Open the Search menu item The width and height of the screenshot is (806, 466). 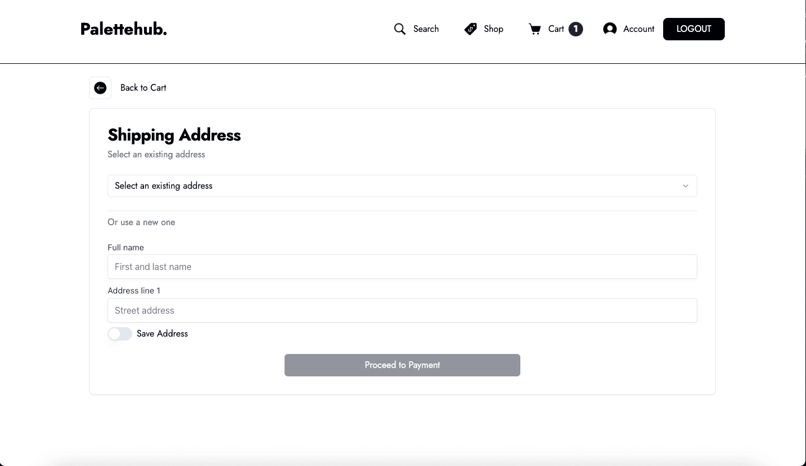click(x=426, y=29)
